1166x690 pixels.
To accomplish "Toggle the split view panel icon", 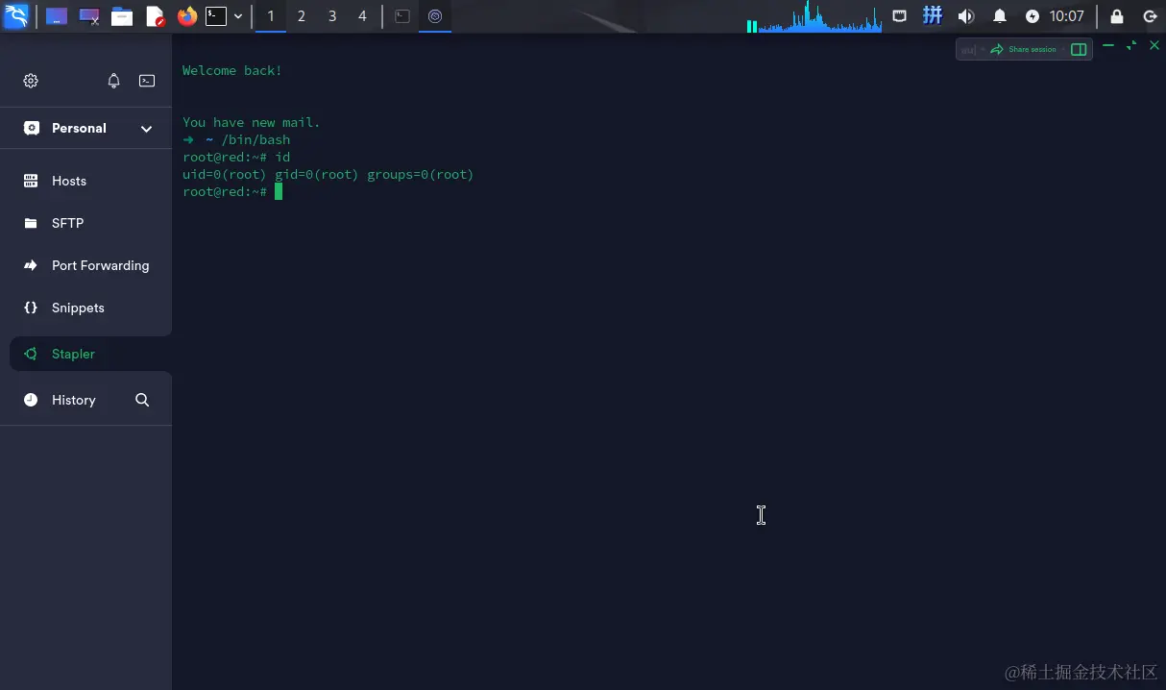I will pyautogui.click(x=1079, y=49).
